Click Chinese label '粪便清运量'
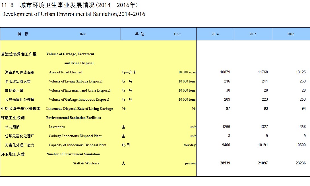The height and width of the screenshot is (186, 310). 14,90
